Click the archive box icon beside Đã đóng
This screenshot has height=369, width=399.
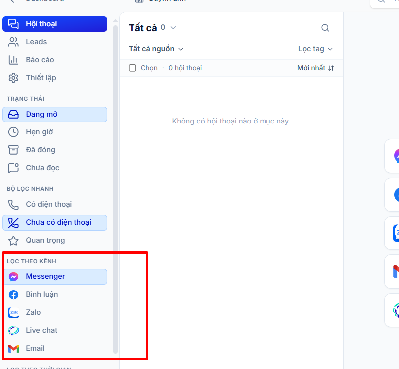coord(13,150)
